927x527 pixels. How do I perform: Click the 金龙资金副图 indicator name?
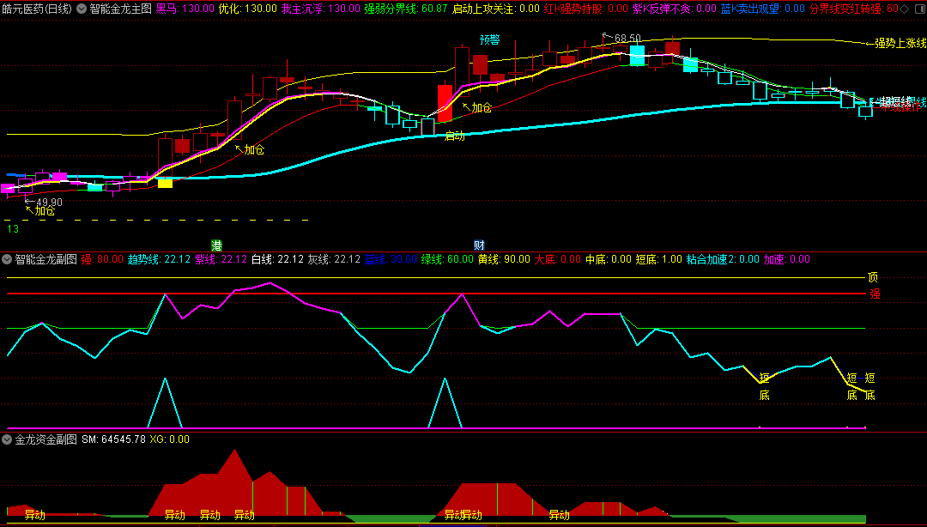pos(45,439)
